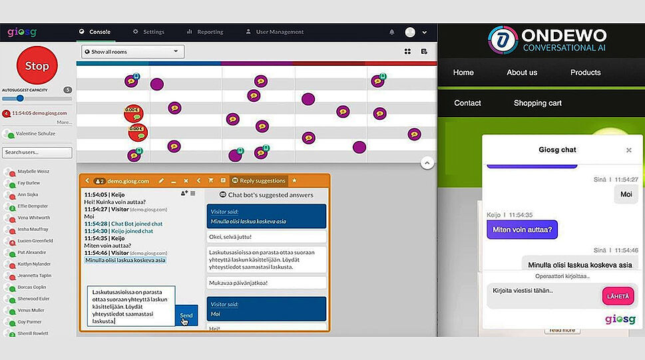This screenshot has height=360, width=645.
Task: Open the User Management tab
Action: coord(275,32)
